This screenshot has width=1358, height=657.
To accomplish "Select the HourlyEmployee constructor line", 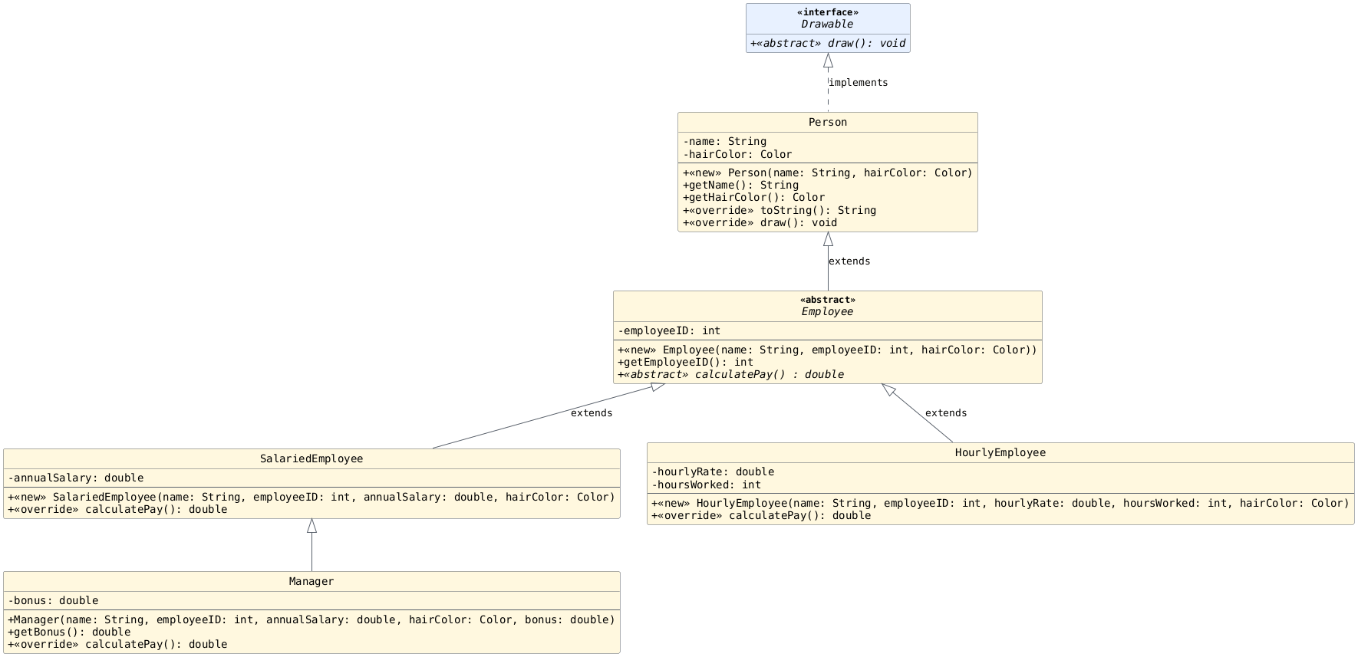I will 1000,504.
